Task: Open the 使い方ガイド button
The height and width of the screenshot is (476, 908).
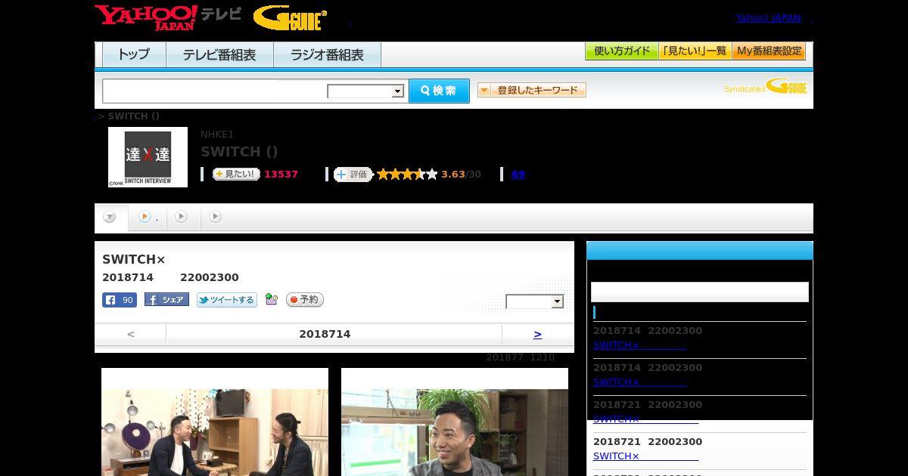Action: tap(621, 51)
